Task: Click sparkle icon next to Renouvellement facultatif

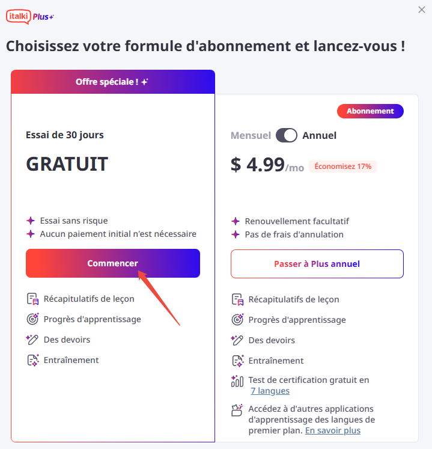Action: [236, 221]
